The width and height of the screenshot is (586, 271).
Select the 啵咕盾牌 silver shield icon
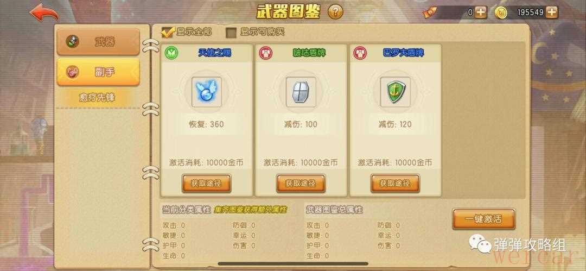point(301,92)
